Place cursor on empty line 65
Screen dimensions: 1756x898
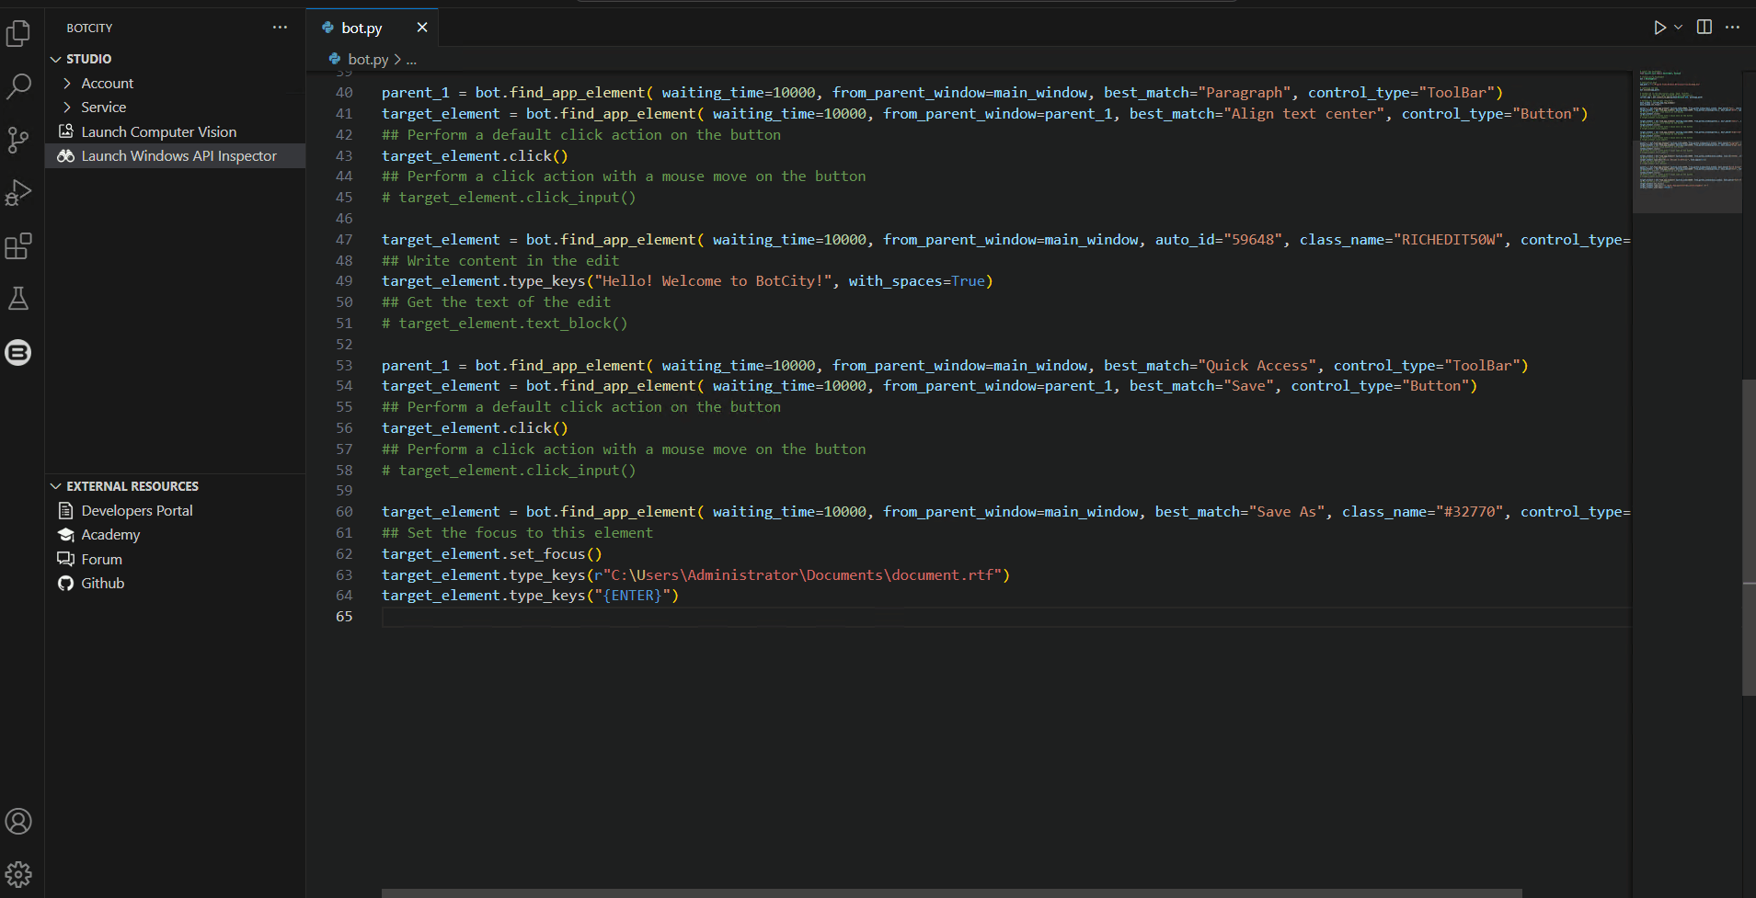[x=1005, y=617]
